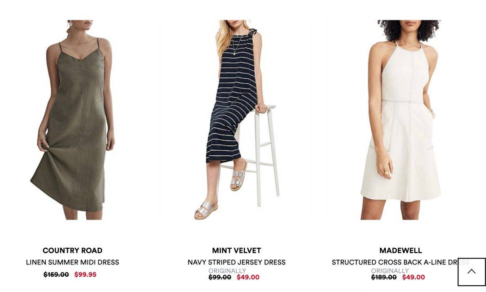Viewport: 486px width, 292px height.
Task: Select the Mint Velvet brand name
Action: tap(237, 251)
